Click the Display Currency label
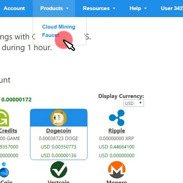 [121, 96]
